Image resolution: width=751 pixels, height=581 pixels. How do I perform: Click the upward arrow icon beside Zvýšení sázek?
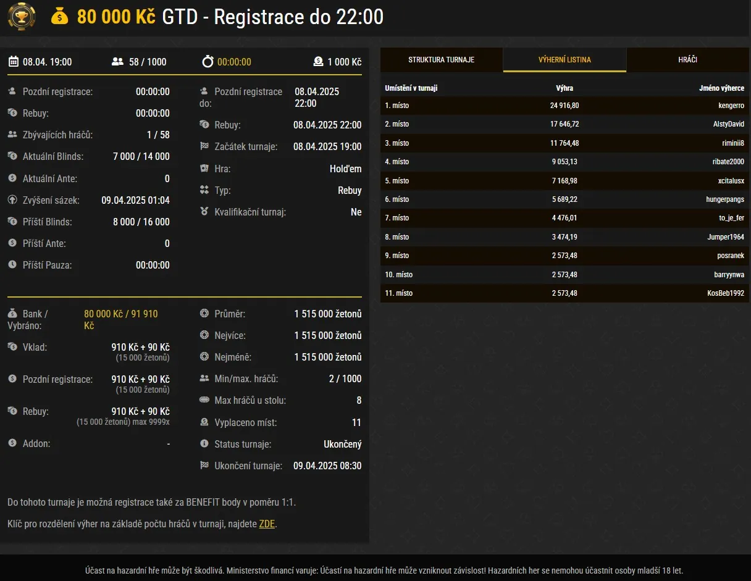(x=11, y=200)
